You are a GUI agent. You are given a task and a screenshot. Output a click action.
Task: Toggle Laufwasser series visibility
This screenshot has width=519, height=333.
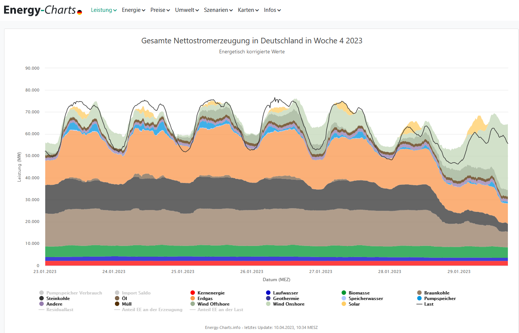pyautogui.click(x=282, y=293)
